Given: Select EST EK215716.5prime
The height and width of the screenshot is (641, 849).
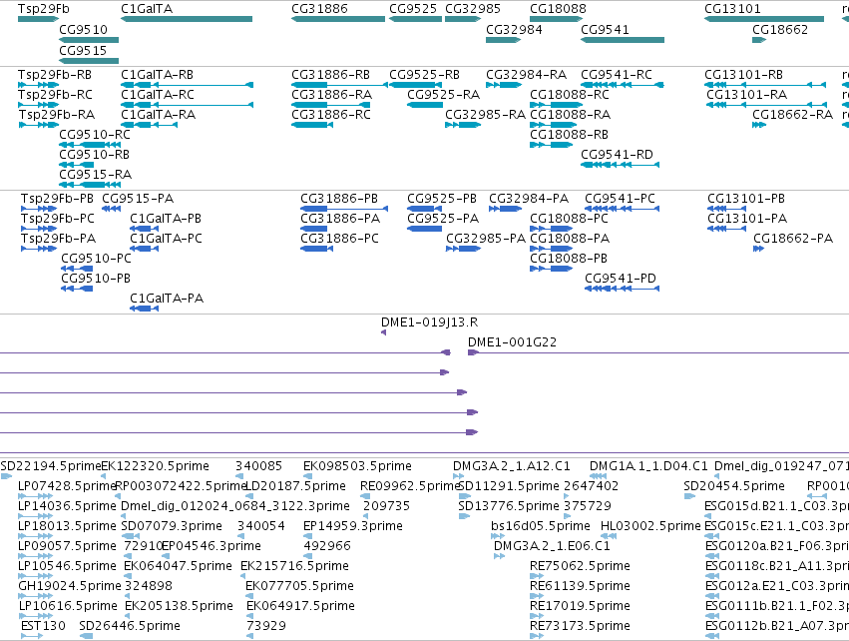Looking at the screenshot, I should pos(294,566).
